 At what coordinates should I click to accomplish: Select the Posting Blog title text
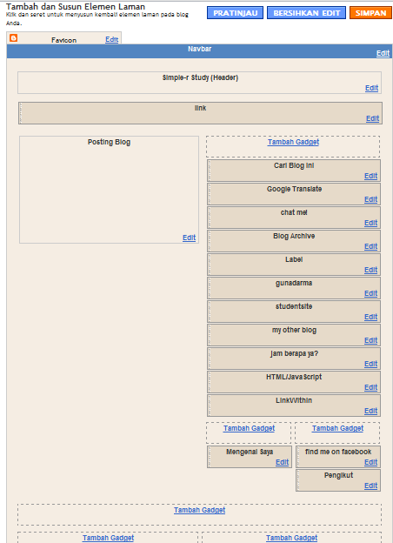click(109, 142)
